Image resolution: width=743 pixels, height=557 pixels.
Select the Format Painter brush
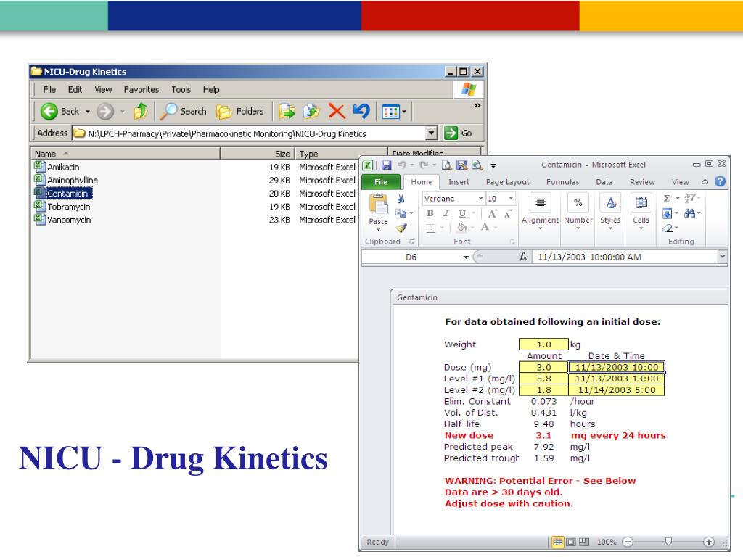point(402,228)
